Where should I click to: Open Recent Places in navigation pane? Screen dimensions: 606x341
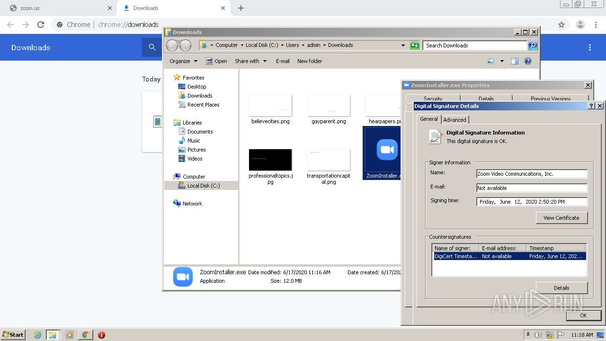point(203,105)
